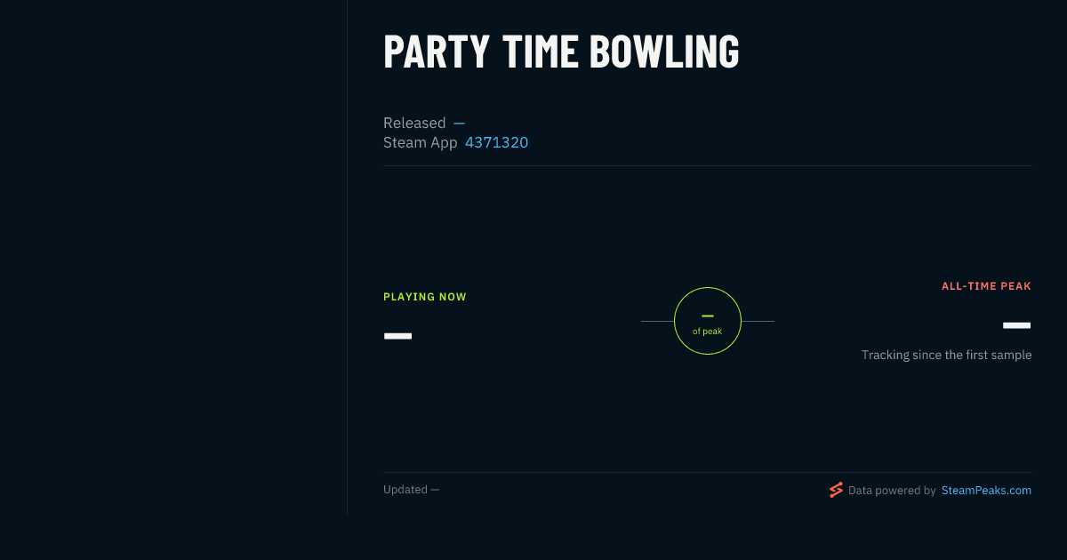Click the line left of peak circle

click(657, 321)
